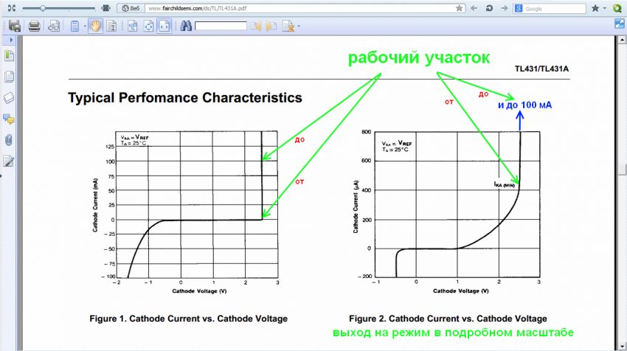627x351 pixels.
Task: Click the Figure 1 caption text
Action: click(188, 319)
